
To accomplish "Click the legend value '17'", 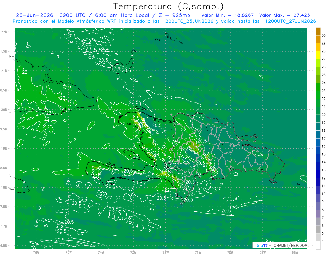I will (x=324, y=138).
